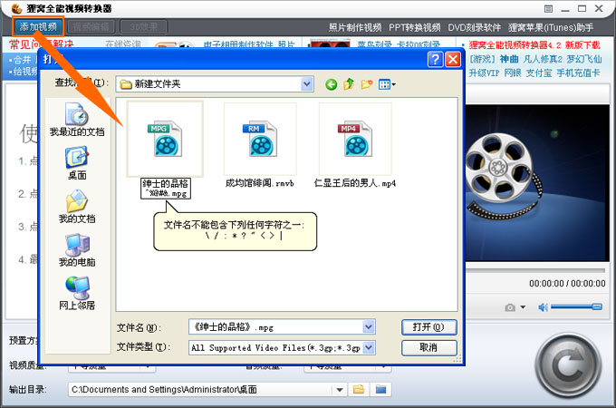
Task: Click the green back navigation icon
Action: [332, 84]
